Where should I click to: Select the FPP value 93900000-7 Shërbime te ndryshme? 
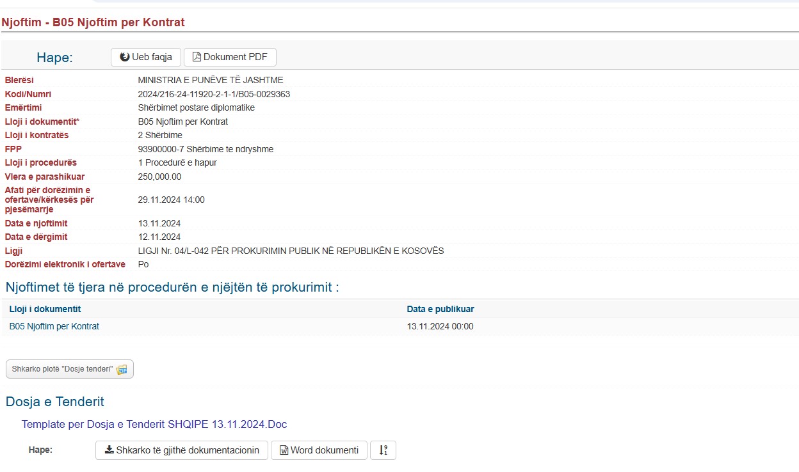pos(206,149)
